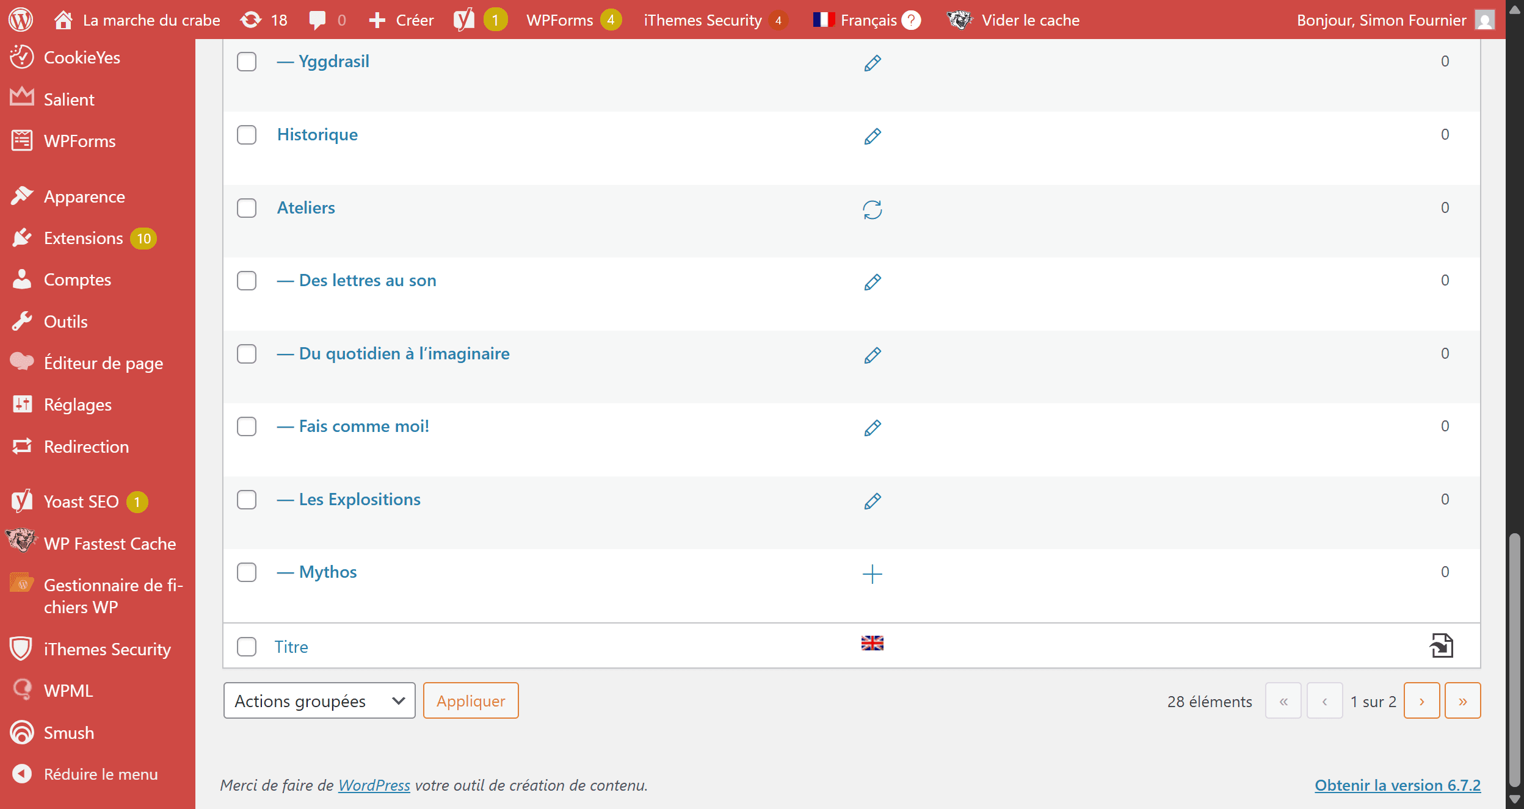
Task: Go to next page arrow
Action: [x=1421, y=700]
